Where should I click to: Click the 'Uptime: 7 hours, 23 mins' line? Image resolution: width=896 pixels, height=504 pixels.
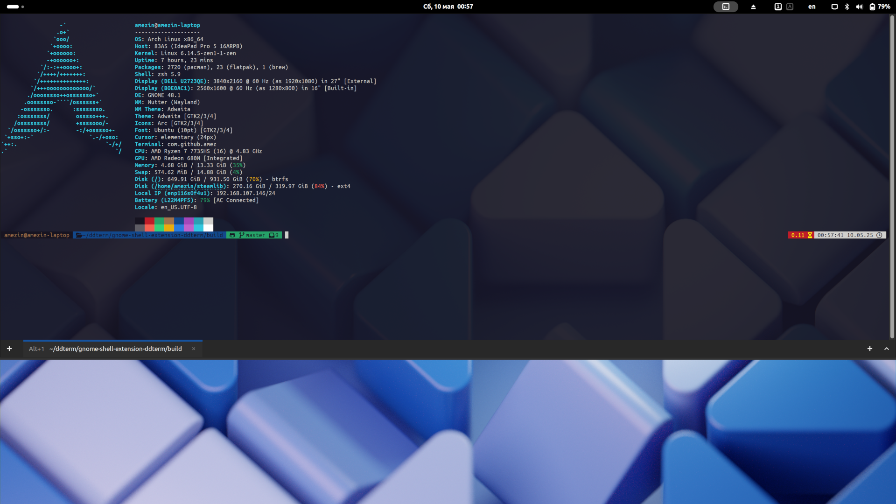click(174, 60)
